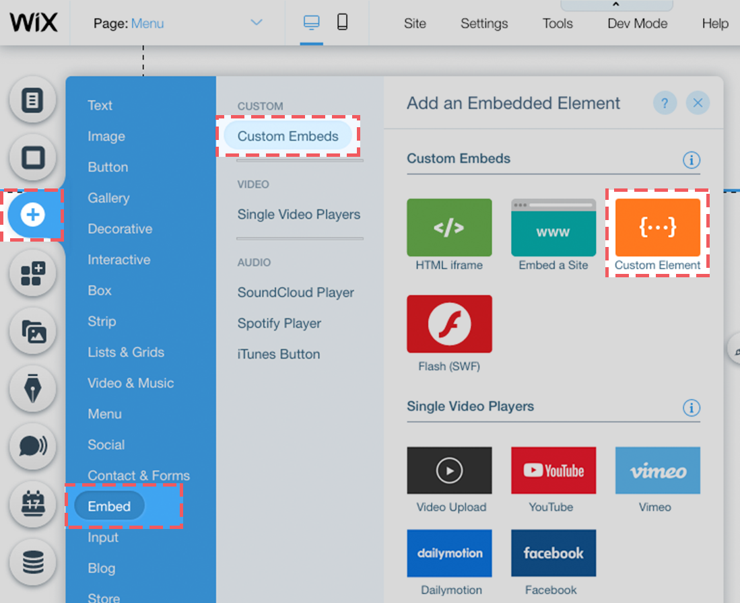Switch to mobile editor view
Viewport: 740px width, 603px height.
342,21
